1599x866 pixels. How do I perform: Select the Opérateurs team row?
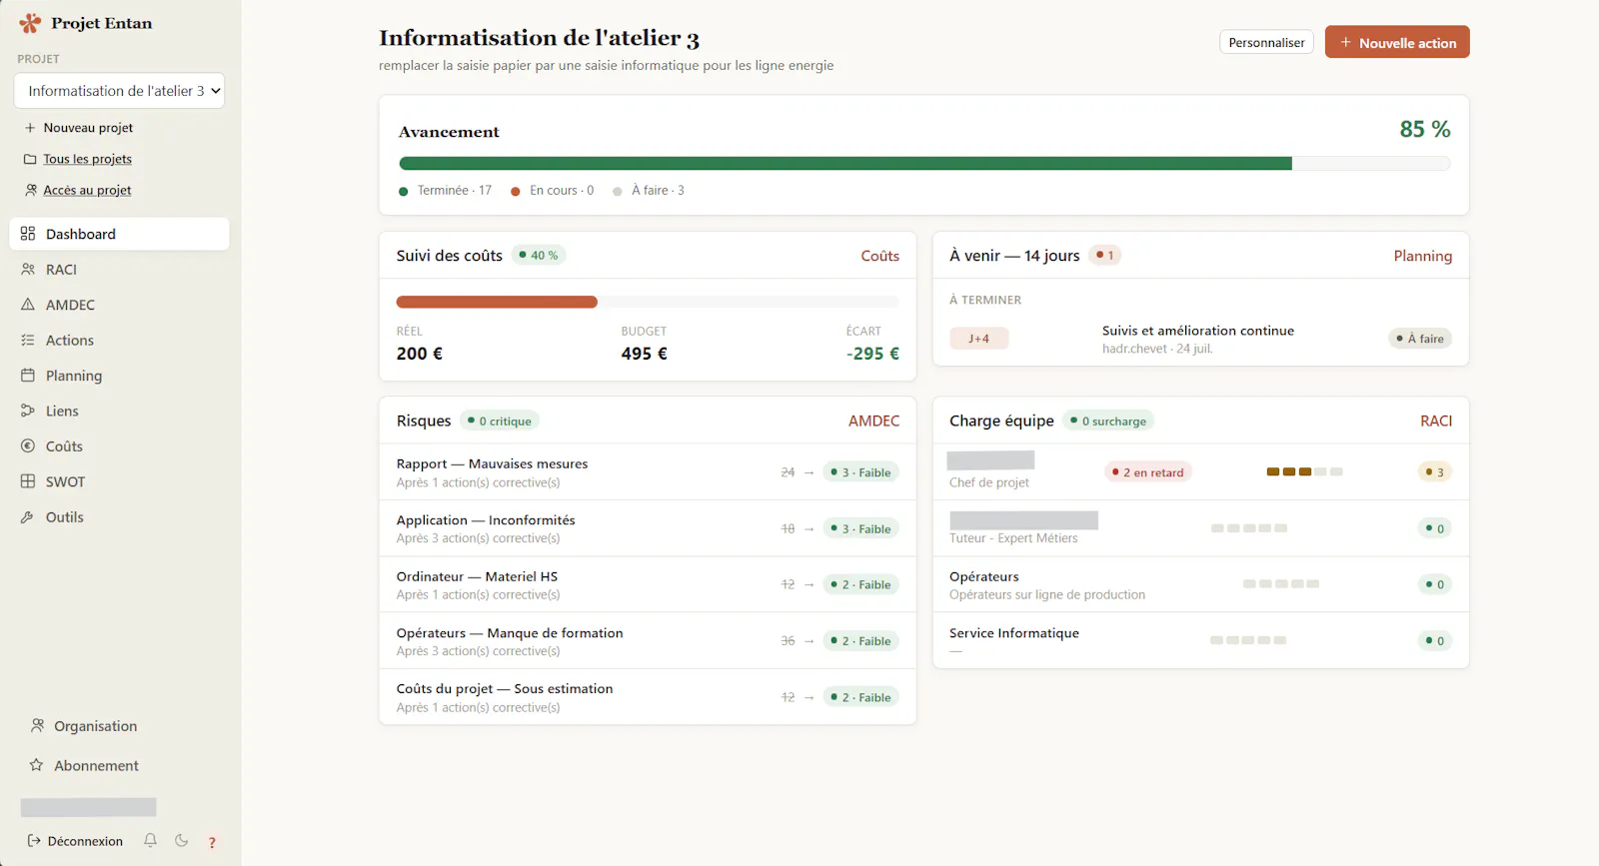(x=1200, y=584)
